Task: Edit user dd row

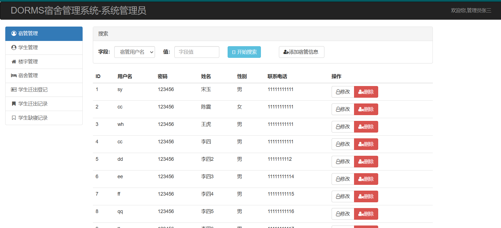Action: [x=343, y=162]
